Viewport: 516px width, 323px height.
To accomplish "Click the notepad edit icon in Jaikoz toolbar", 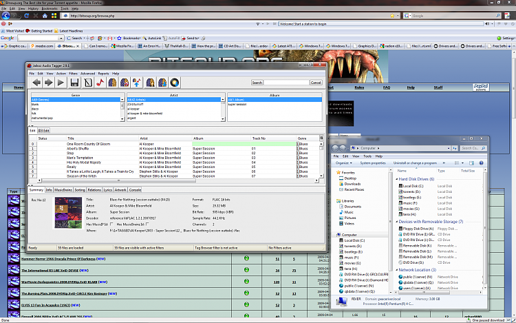I will (88, 83).
